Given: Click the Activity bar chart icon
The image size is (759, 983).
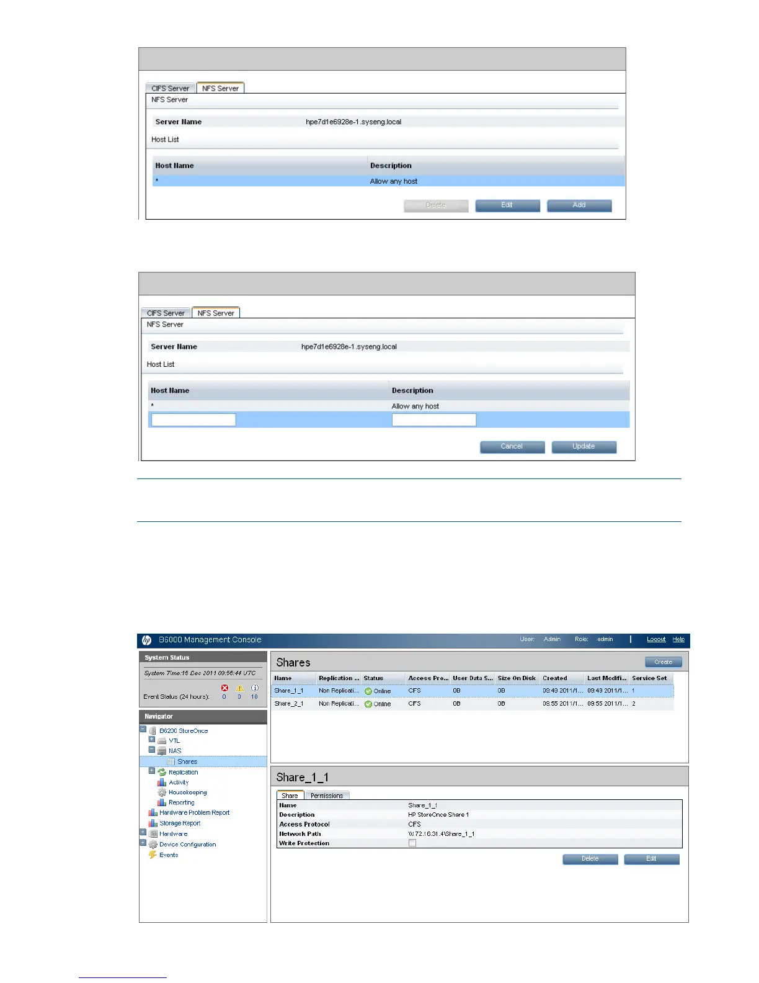Looking at the screenshot, I should [x=162, y=783].
